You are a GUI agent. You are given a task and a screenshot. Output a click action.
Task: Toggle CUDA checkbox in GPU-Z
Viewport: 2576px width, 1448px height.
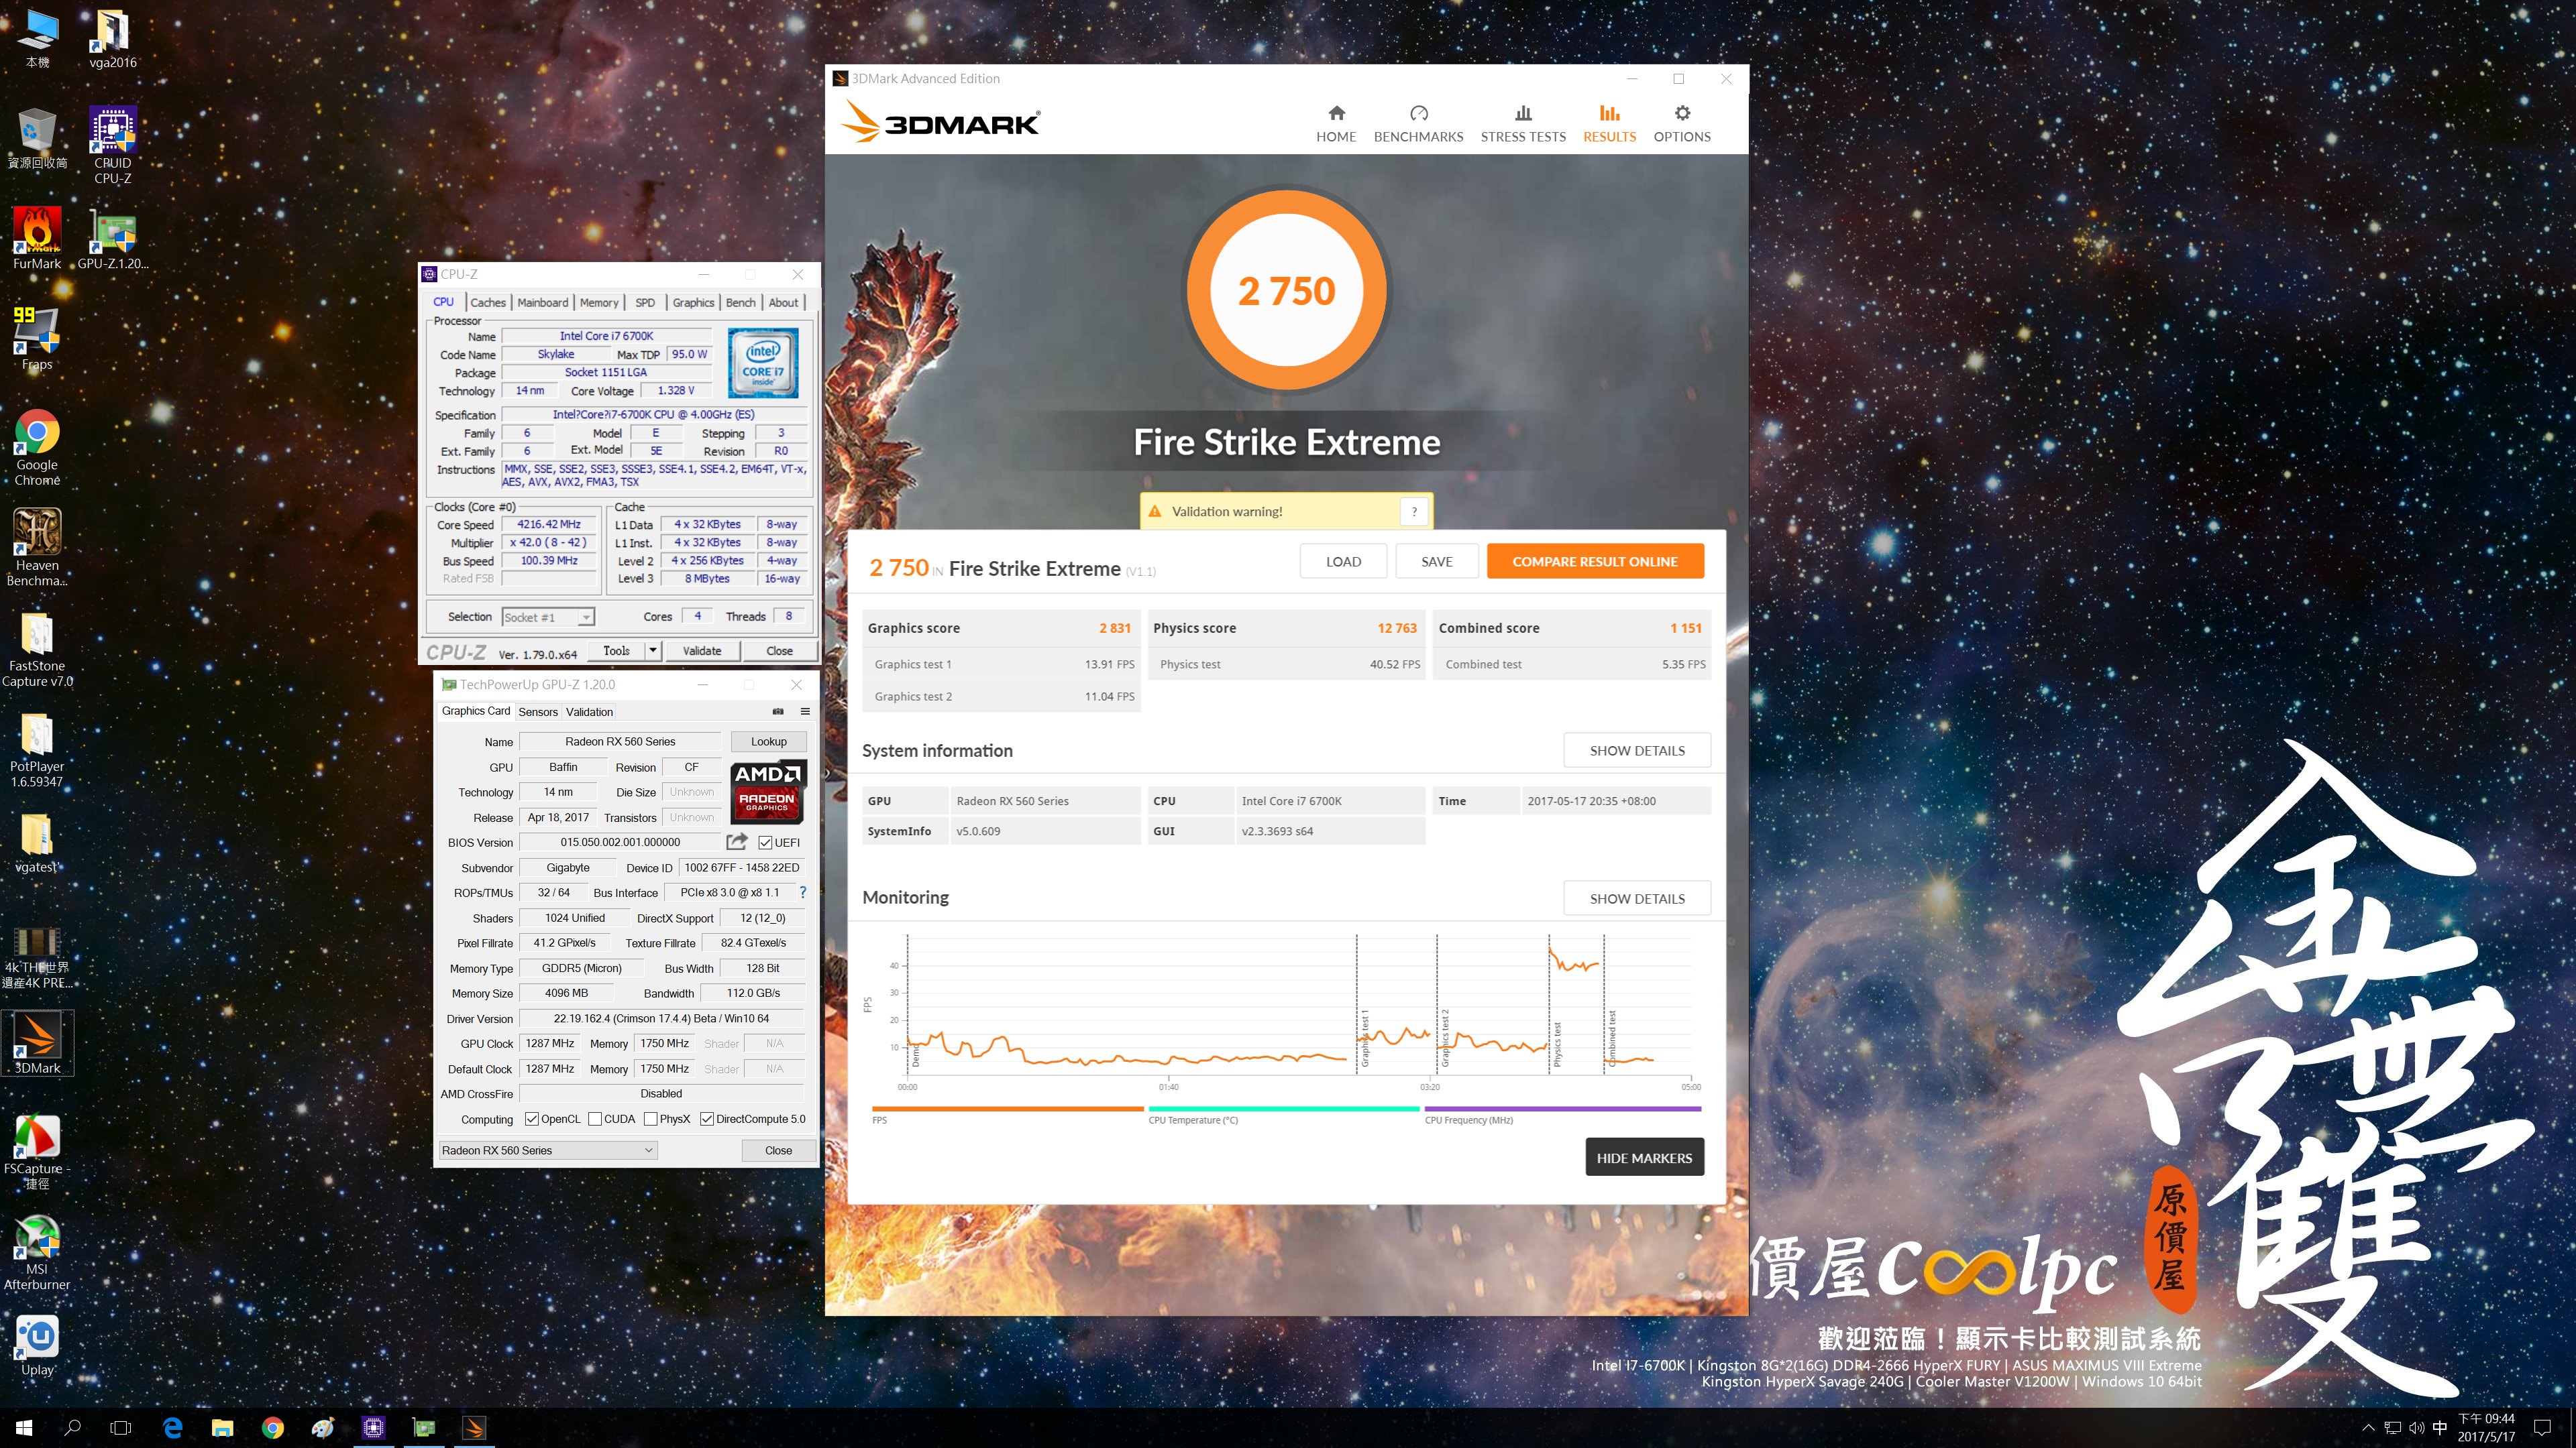[595, 1120]
